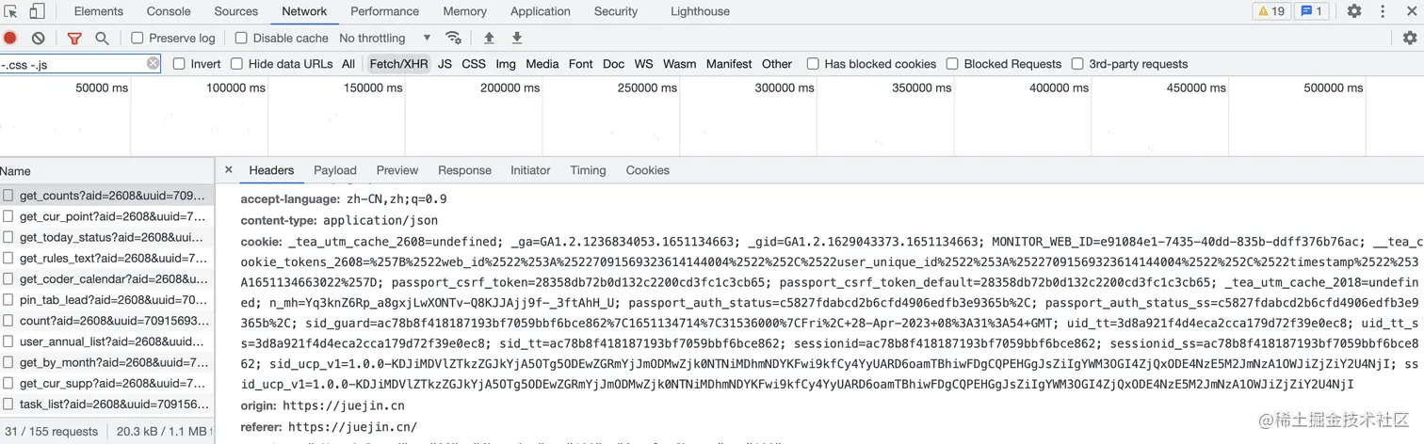Activate the inspect element picker icon
The width and height of the screenshot is (1424, 444).
coord(11,11)
